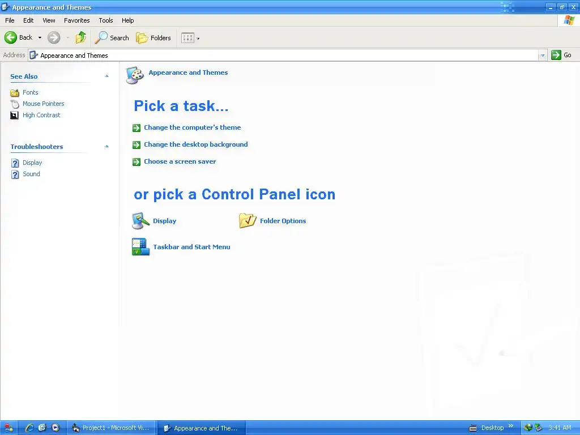Open the View menu
Image resolution: width=580 pixels, height=435 pixels.
[49, 21]
